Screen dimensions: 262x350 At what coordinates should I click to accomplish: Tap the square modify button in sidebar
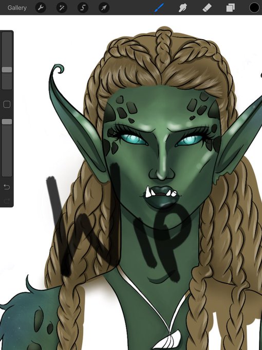(x=7, y=104)
